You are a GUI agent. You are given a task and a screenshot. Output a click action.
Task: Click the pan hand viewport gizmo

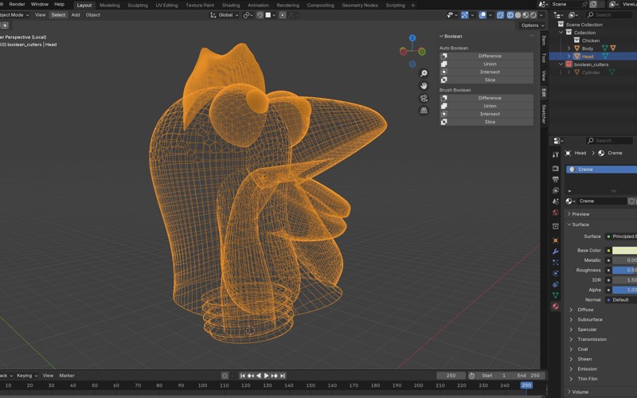pyautogui.click(x=424, y=85)
